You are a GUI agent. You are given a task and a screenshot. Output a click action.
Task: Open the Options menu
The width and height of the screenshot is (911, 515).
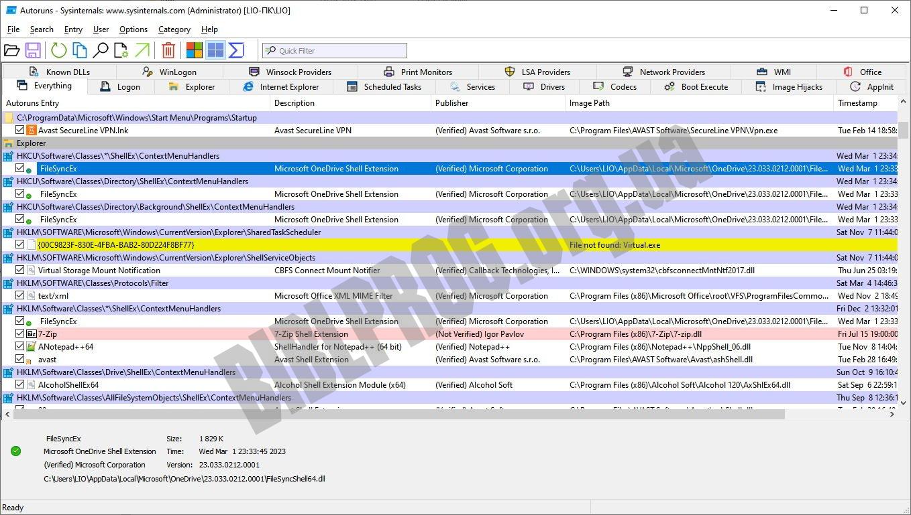(x=133, y=29)
